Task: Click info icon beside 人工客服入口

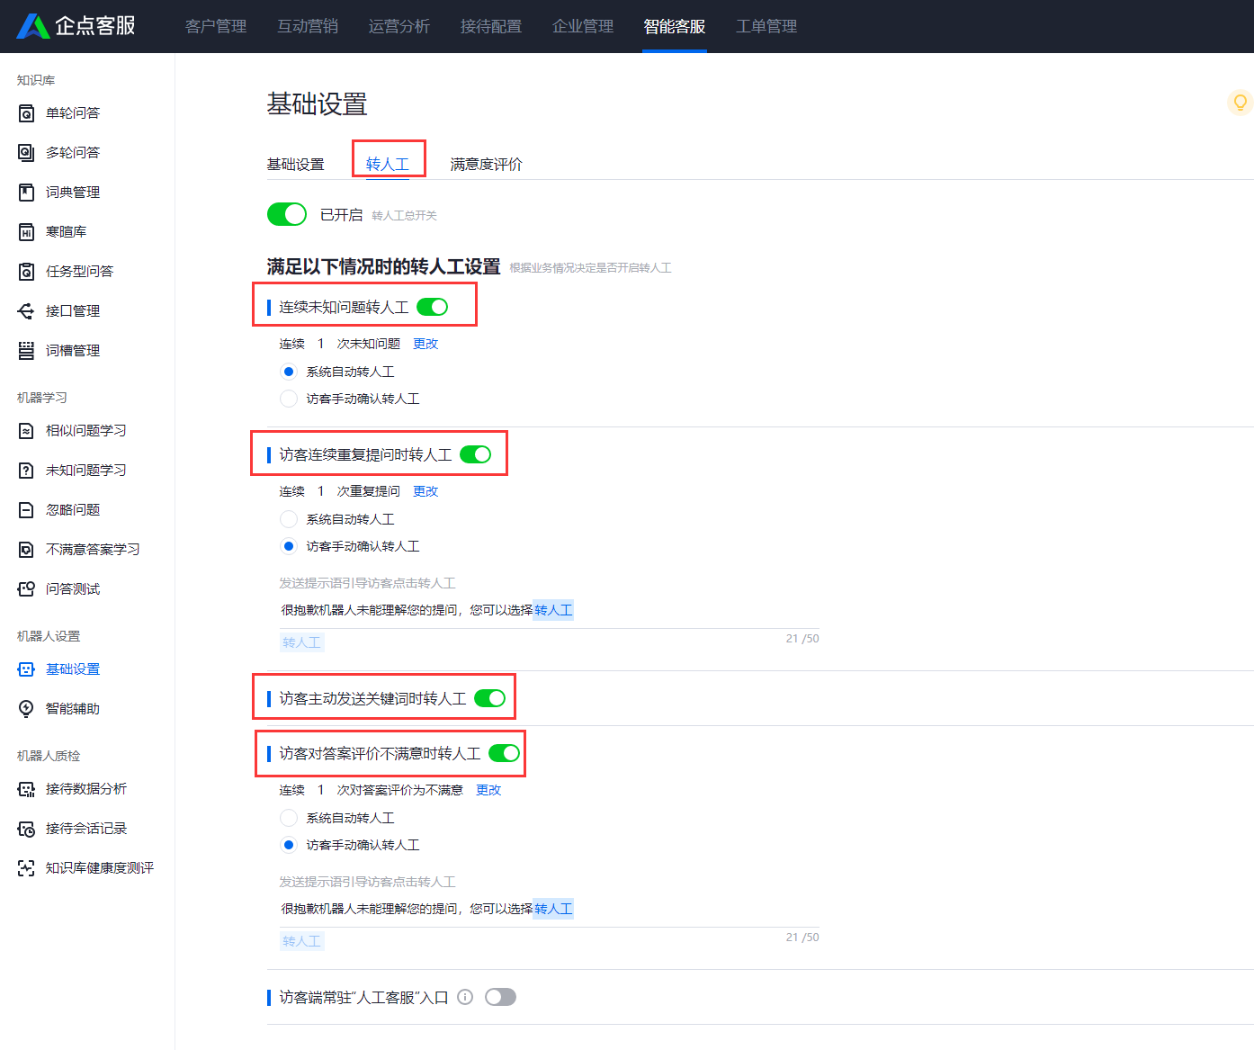Action: pos(465,997)
